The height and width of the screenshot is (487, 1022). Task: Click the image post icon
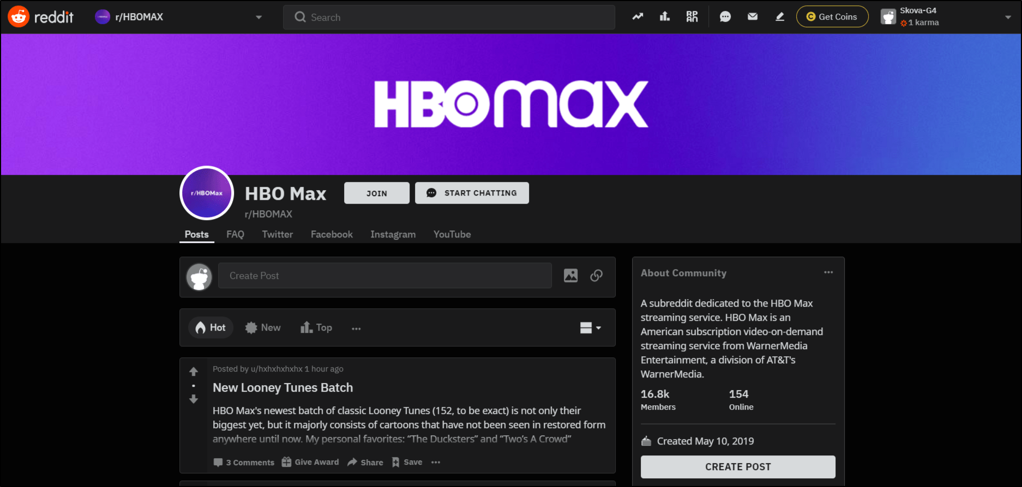tap(570, 276)
